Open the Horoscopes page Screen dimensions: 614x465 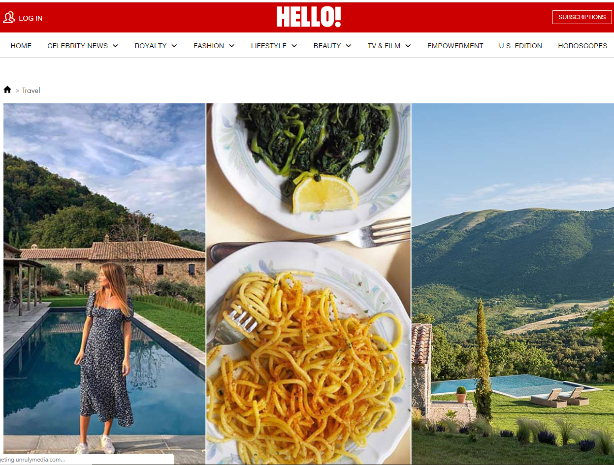point(582,46)
